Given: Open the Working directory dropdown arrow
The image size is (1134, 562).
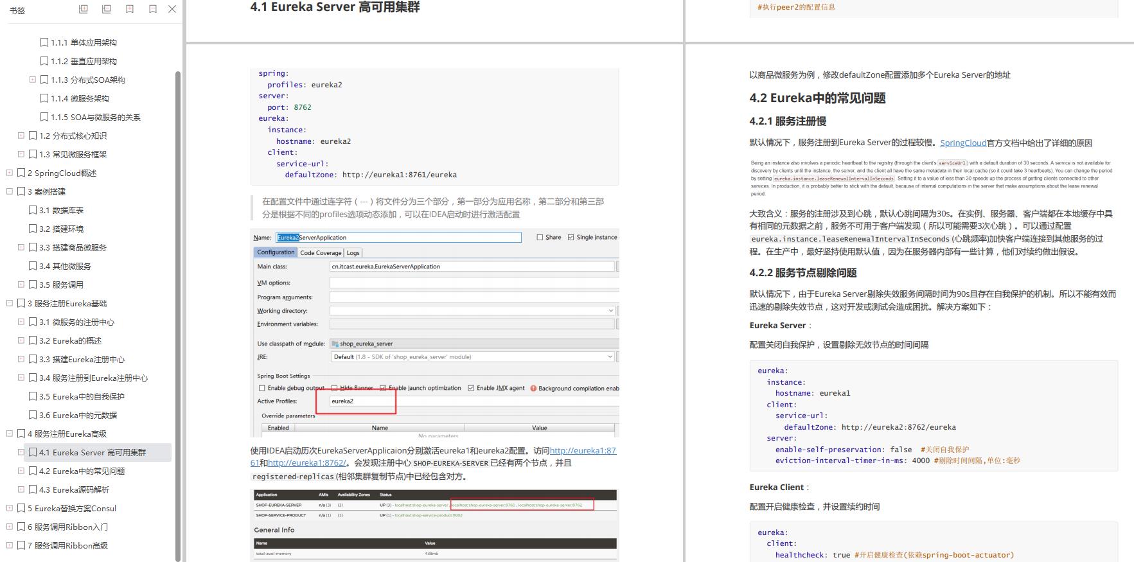Looking at the screenshot, I should pyautogui.click(x=610, y=311).
